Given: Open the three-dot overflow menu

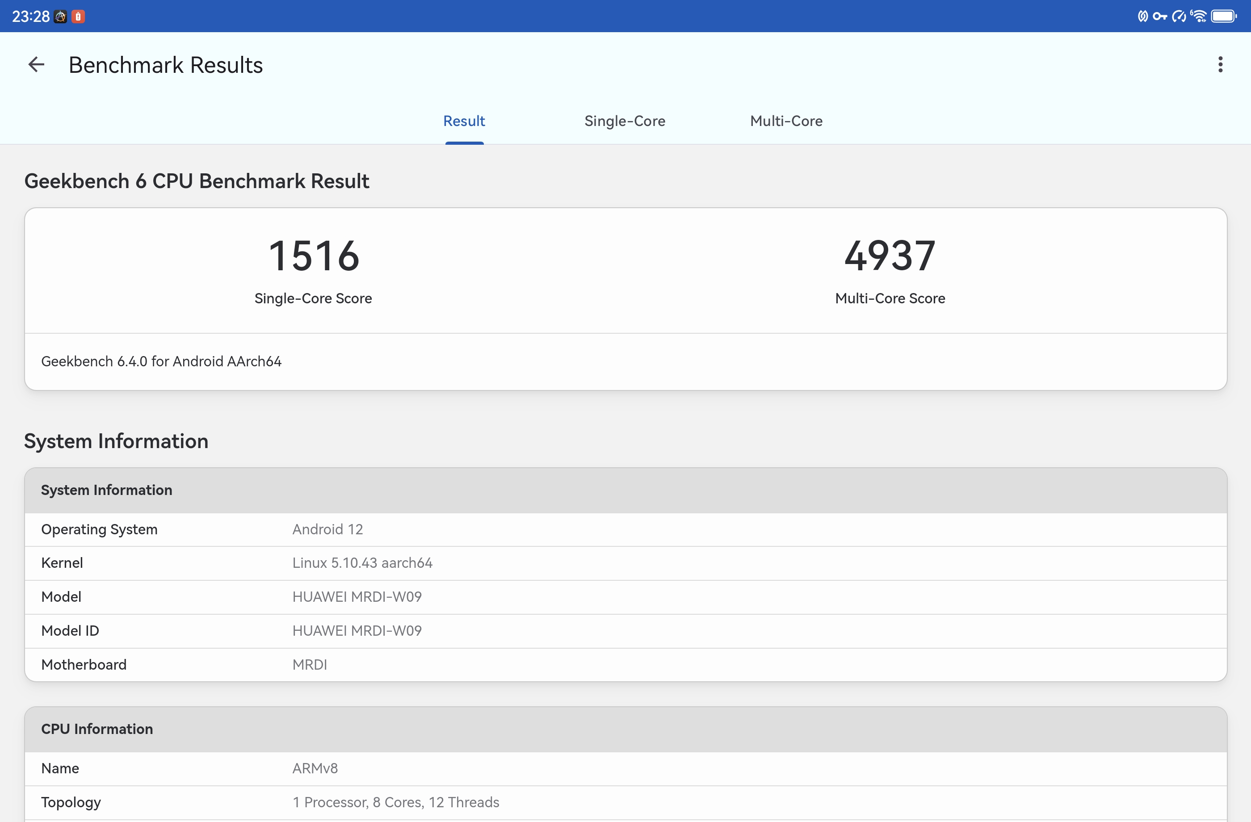Looking at the screenshot, I should tap(1220, 65).
